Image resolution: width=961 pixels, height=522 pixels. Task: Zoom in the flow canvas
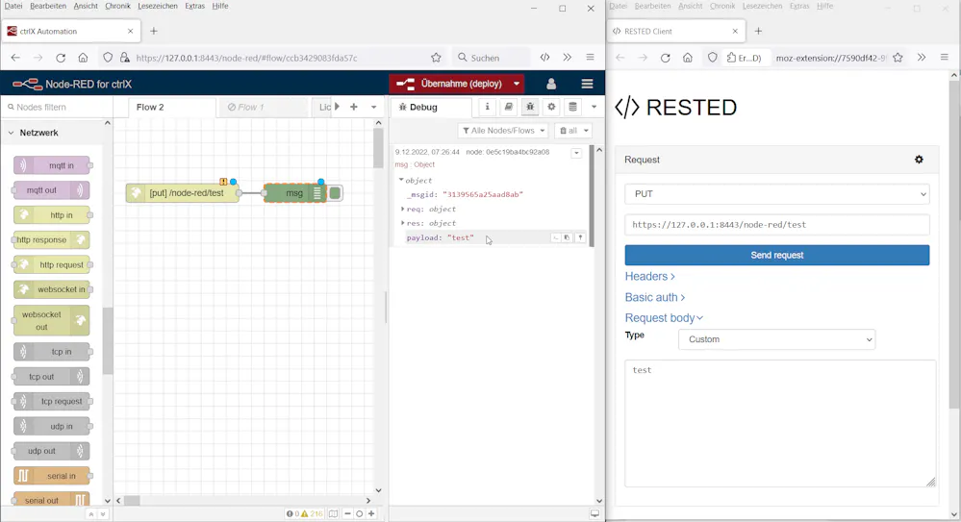[371, 513]
